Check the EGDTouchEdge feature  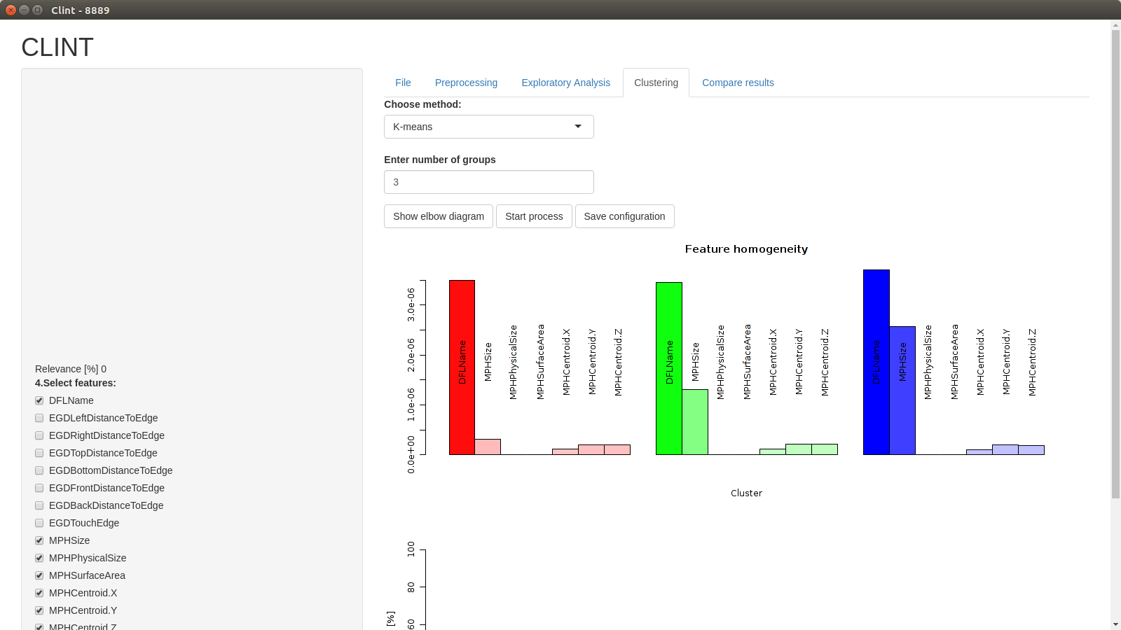tap(39, 523)
